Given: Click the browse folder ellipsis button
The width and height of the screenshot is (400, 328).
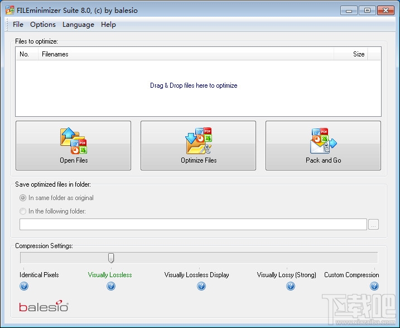Looking at the screenshot, I should 373,224.
